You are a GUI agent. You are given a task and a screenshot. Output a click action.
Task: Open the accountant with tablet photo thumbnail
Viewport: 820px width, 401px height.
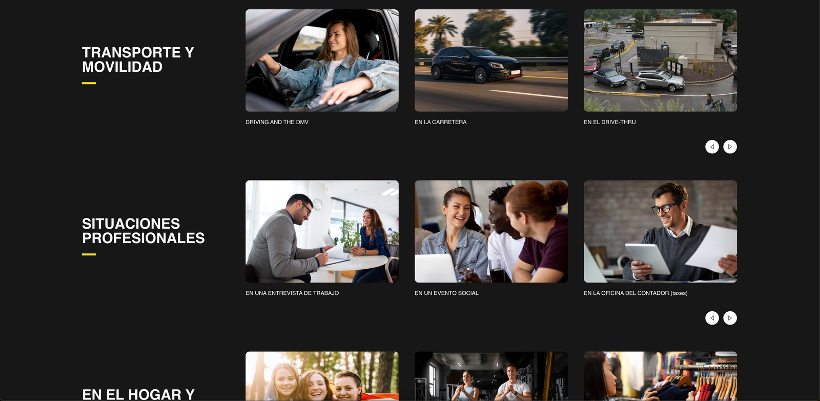click(x=660, y=231)
